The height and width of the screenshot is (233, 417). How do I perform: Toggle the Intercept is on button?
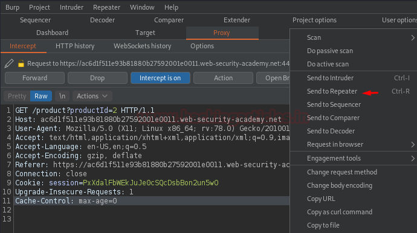point(160,78)
